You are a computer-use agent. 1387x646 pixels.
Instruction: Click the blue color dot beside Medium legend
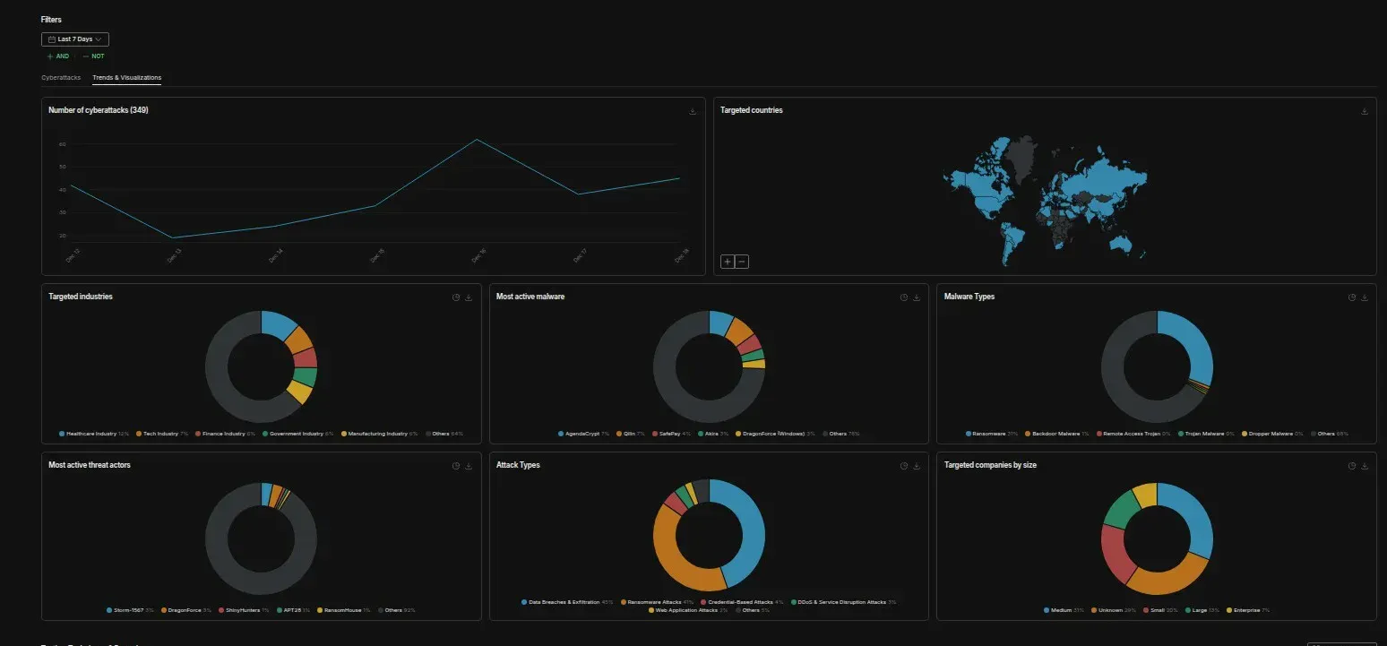1045,608
